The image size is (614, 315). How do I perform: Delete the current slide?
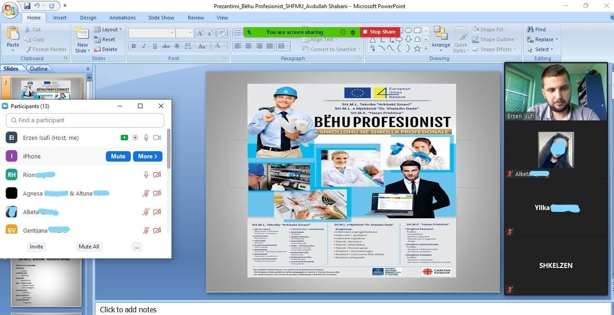106,49
